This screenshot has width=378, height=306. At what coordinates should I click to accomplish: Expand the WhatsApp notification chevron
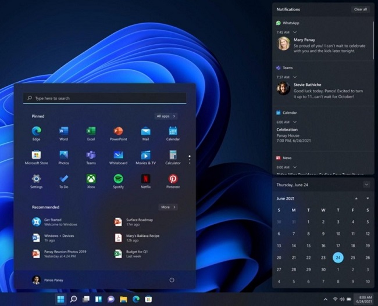point(295,32)
